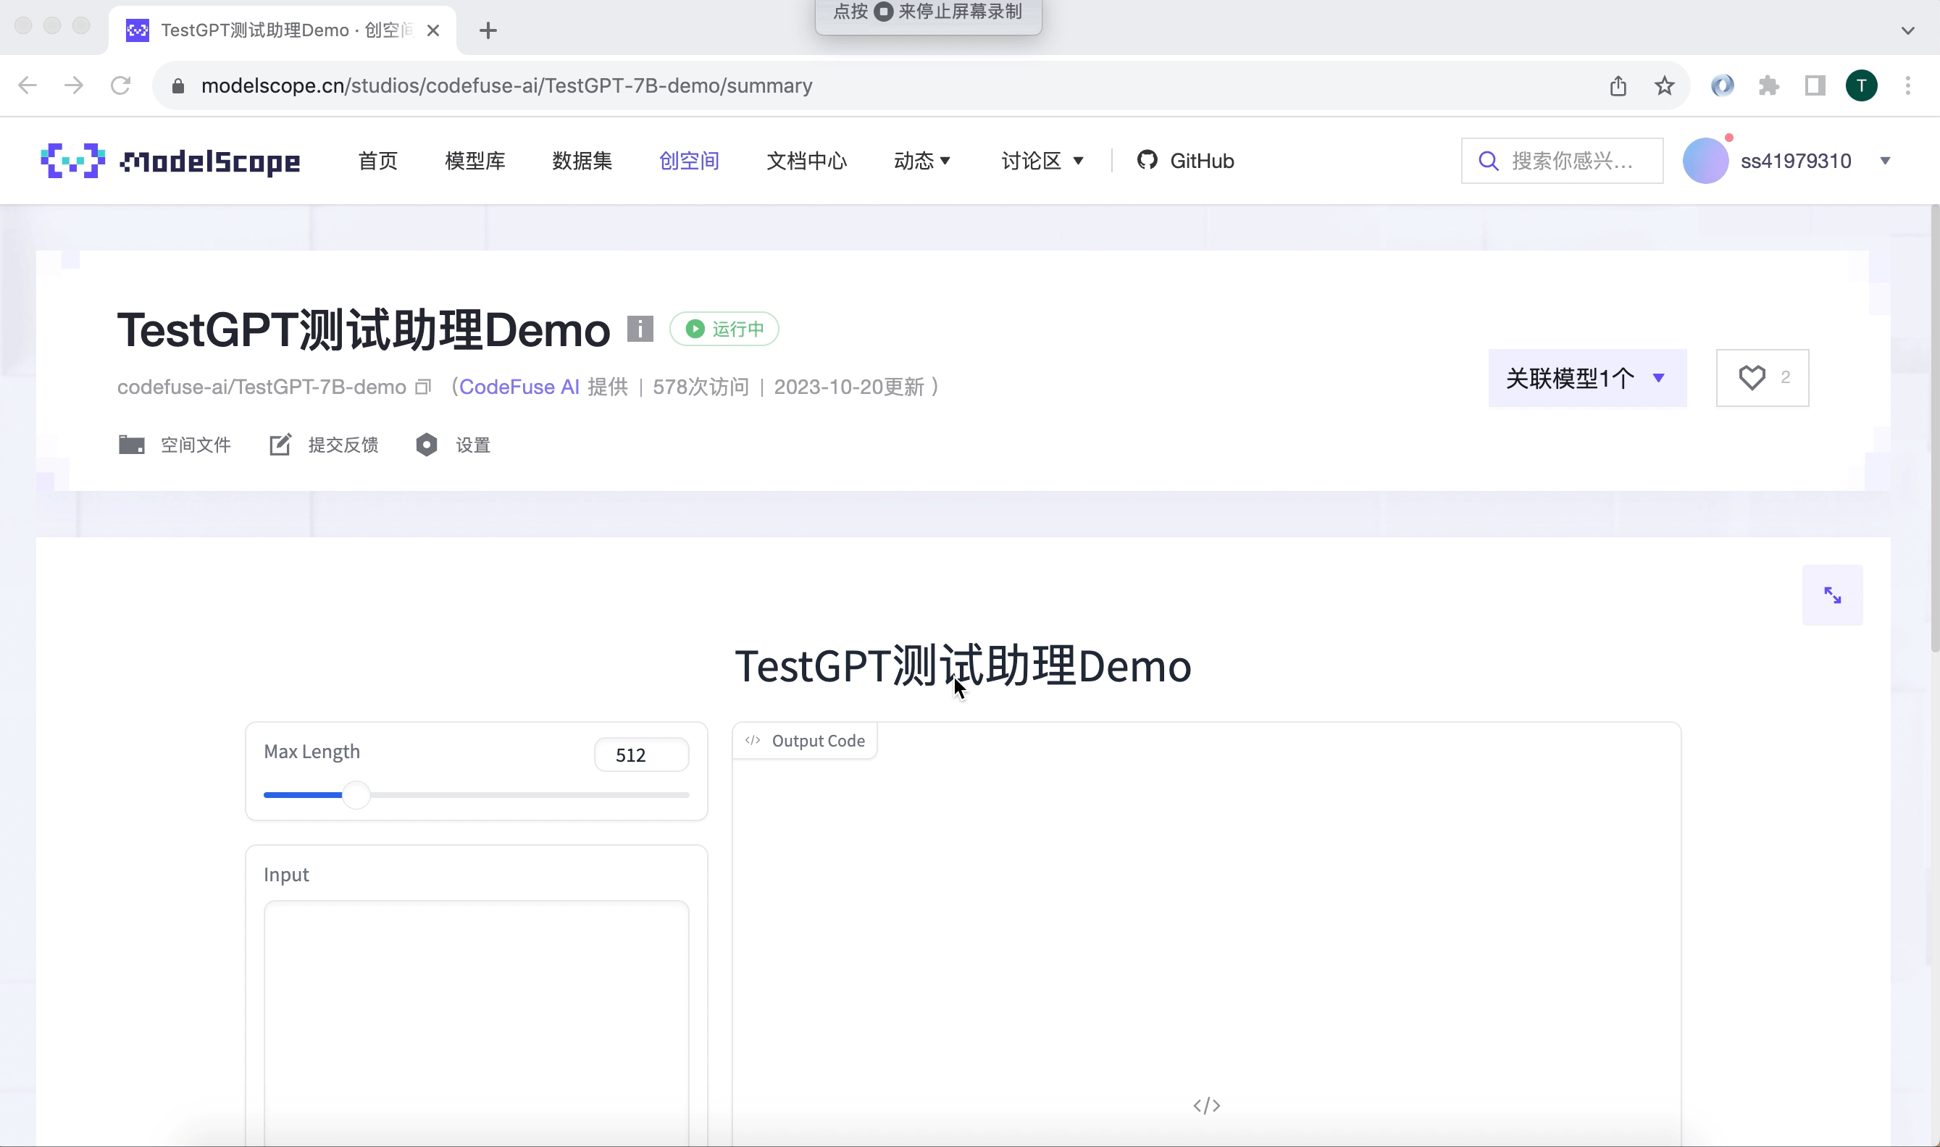Switch to the 模型库 navigation item
The image size is (1940, 1147).
tap(474, 160)
